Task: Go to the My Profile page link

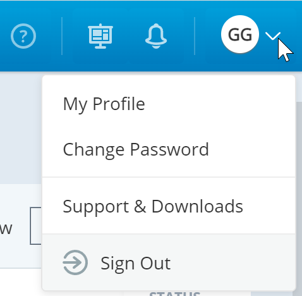Action: point(104,104)
